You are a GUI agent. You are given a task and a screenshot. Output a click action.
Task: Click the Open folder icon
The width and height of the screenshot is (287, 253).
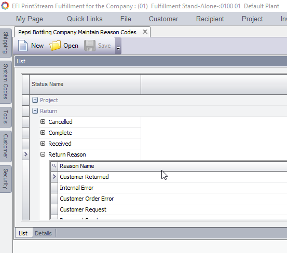click(x=55, y=46)
